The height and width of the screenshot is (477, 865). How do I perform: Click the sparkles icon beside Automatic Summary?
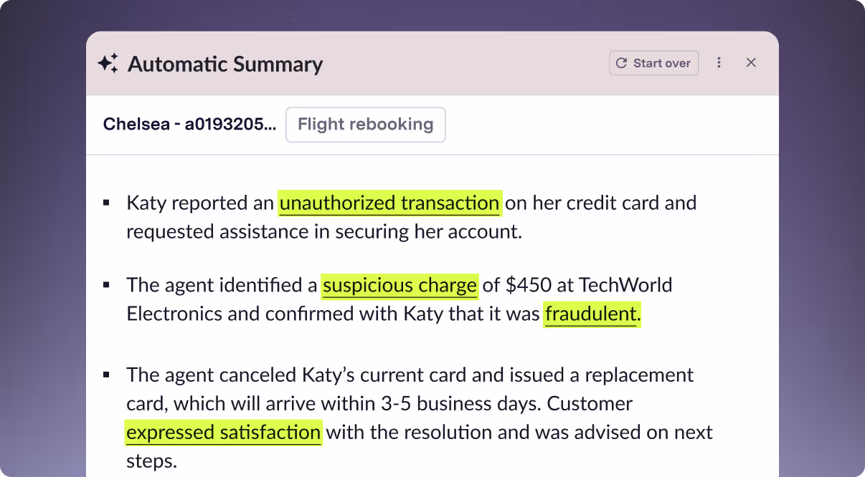(x=106, y=63)
